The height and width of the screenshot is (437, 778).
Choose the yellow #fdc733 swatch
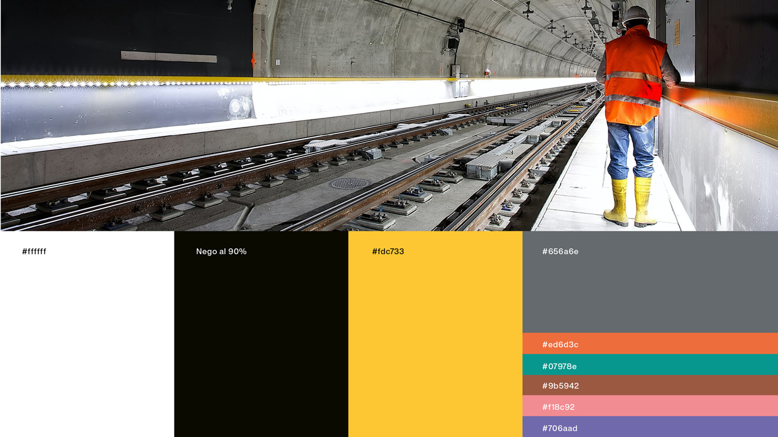click(x=435, y=340)
